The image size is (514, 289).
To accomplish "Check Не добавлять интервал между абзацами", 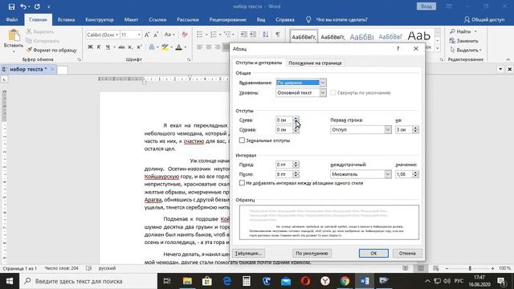I will pyautogui.click(x=242, y=183).
